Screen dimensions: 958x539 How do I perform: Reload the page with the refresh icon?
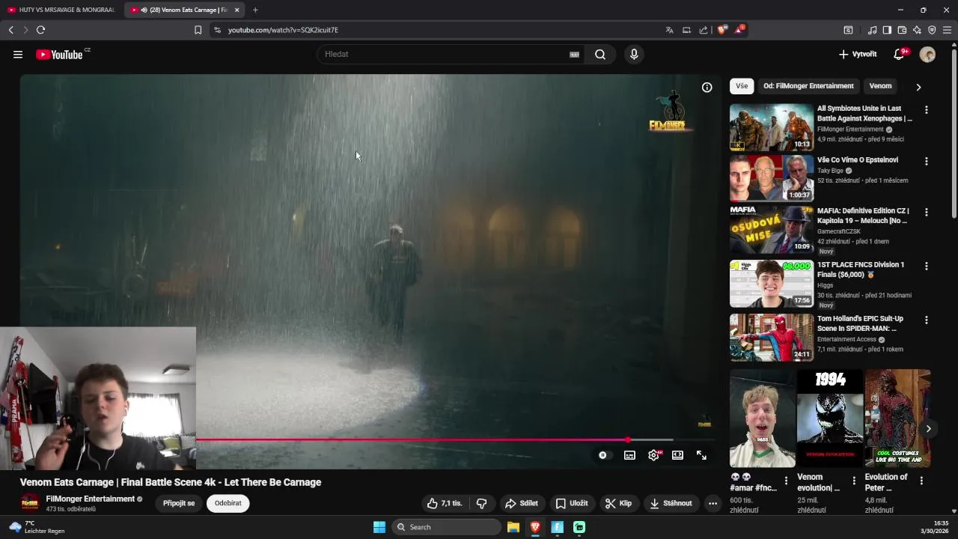40,30
